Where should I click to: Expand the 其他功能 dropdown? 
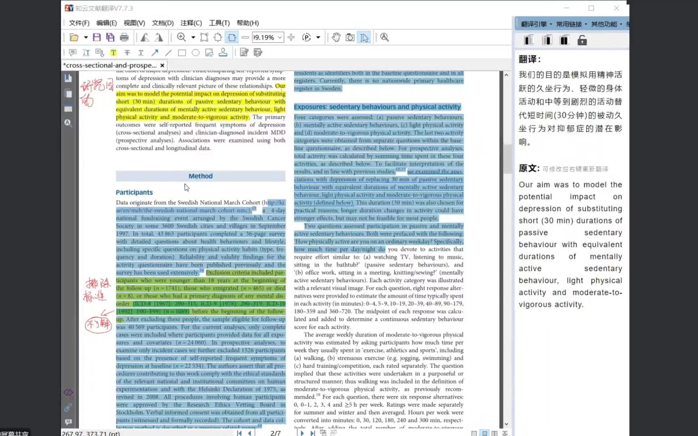tap(607, 24)
